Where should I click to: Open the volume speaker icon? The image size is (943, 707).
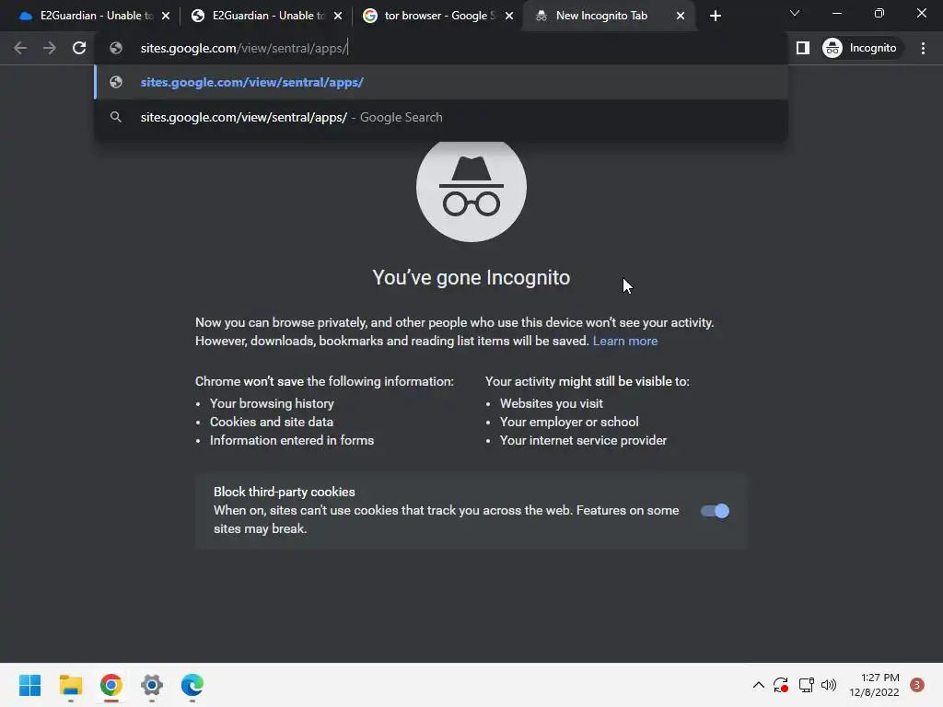829,685
